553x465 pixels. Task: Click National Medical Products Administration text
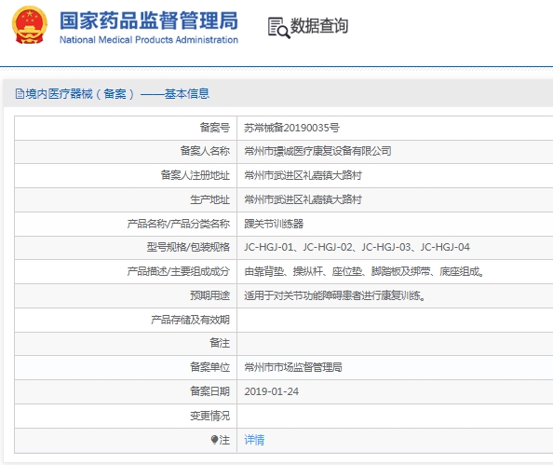(x=149, y=40)
